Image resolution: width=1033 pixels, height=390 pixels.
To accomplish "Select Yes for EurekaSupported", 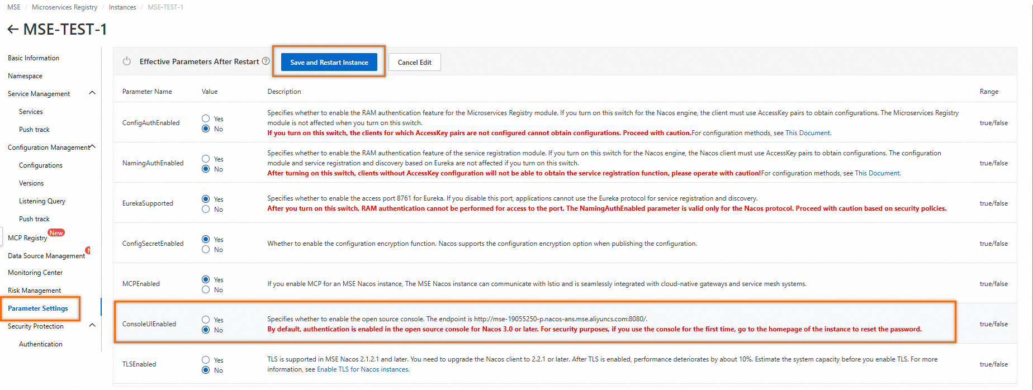I will click(206, 199).
